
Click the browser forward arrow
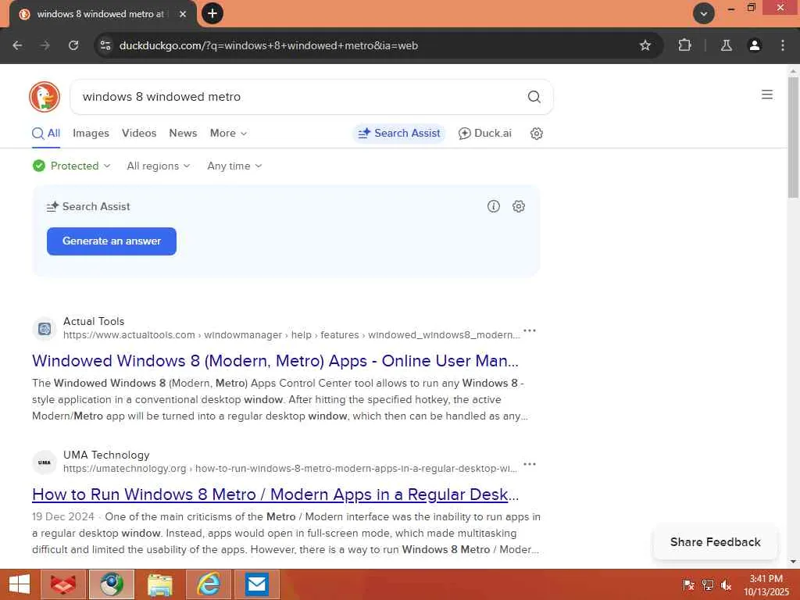45,45
